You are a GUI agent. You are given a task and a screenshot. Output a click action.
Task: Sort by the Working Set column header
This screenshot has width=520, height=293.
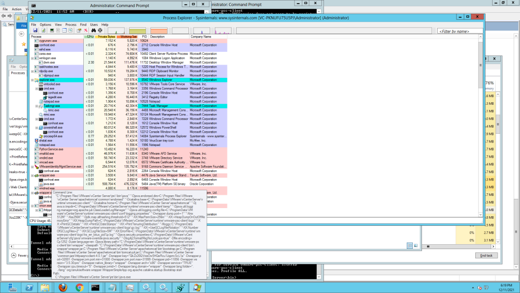point(127,37)
